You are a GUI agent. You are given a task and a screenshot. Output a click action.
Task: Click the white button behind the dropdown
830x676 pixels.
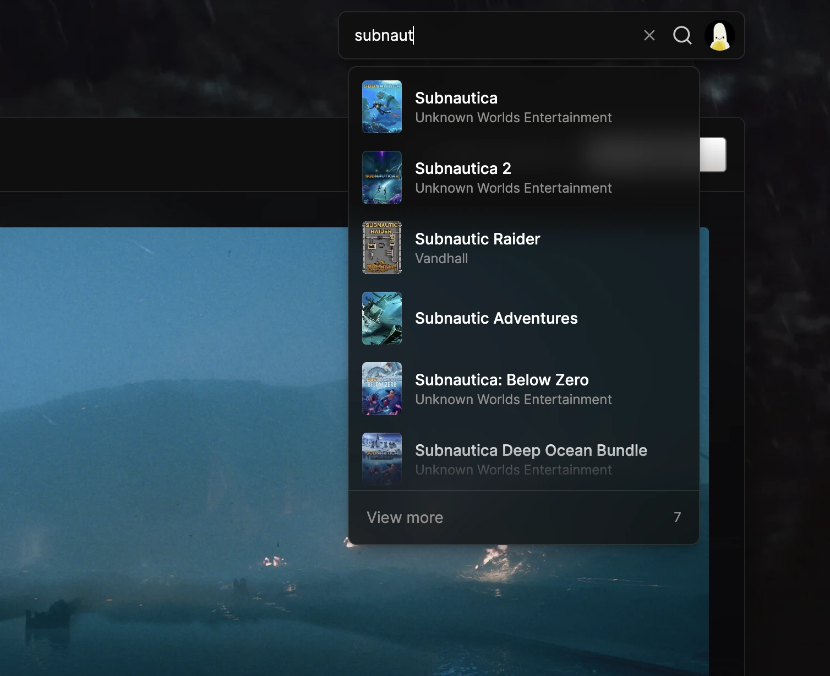click(x=713, y=155)
